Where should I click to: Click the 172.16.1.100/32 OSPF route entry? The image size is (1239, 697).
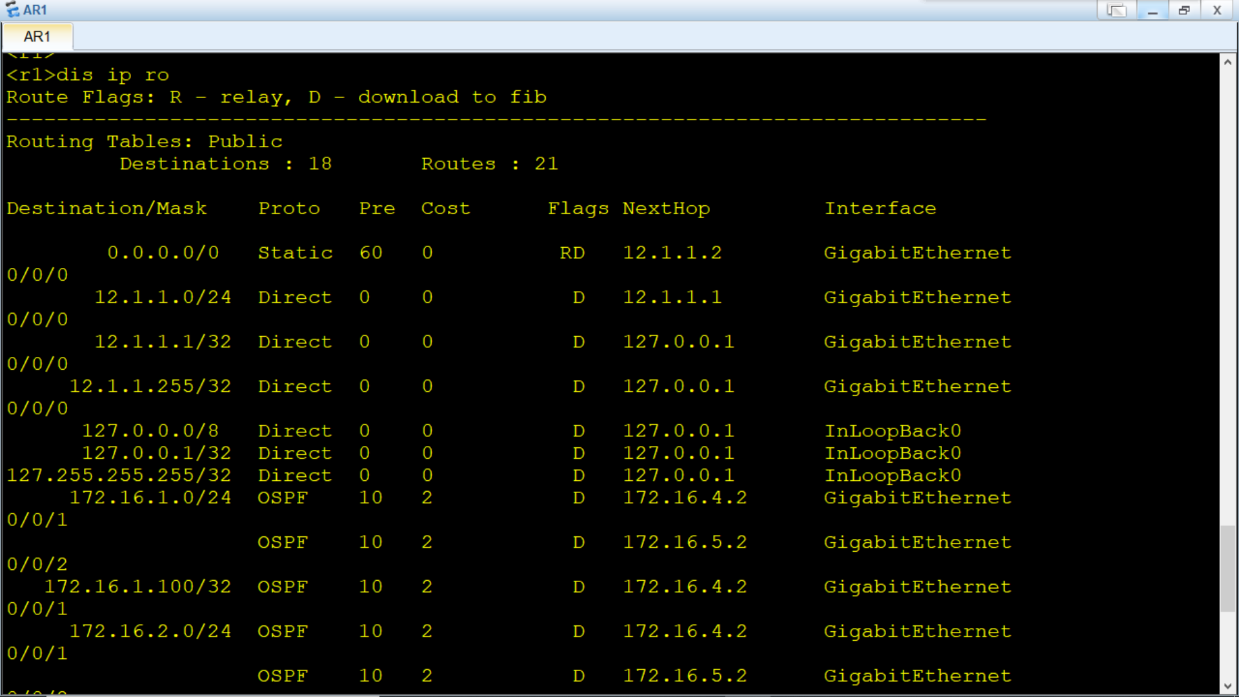pyautogui.click(x=137, y=587)
